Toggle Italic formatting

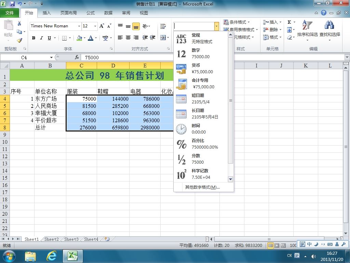(41, 38)
